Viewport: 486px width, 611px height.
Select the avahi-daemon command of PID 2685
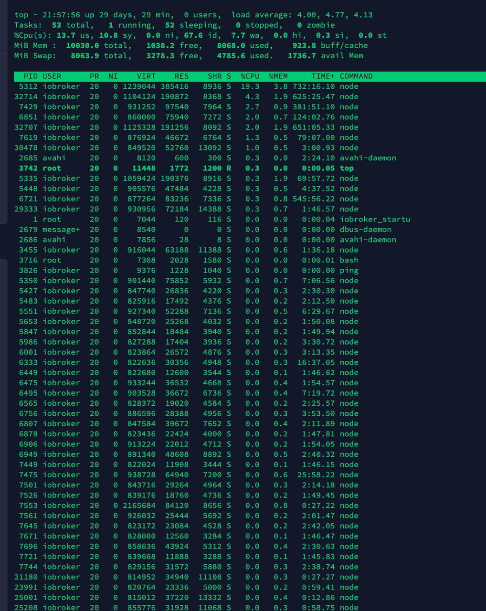pos(368,158)
